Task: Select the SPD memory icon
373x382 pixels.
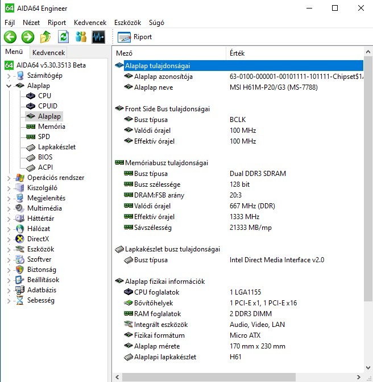Action: (31, 137)
